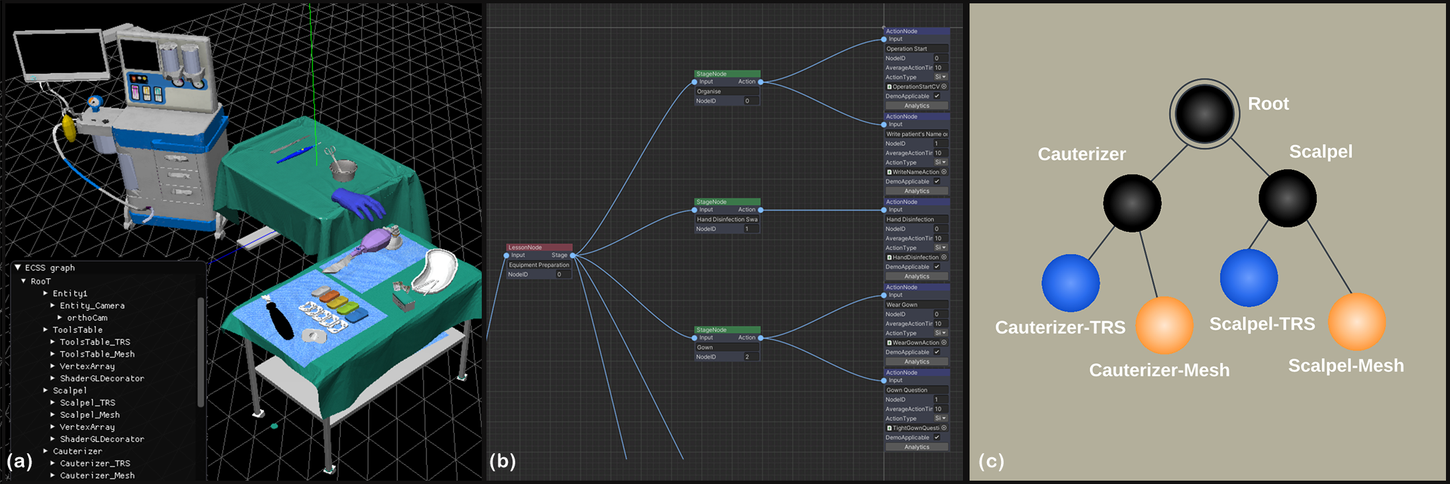Select Scalpel_TRS in the tree
Screen dimensions: 1450x484
88,402
